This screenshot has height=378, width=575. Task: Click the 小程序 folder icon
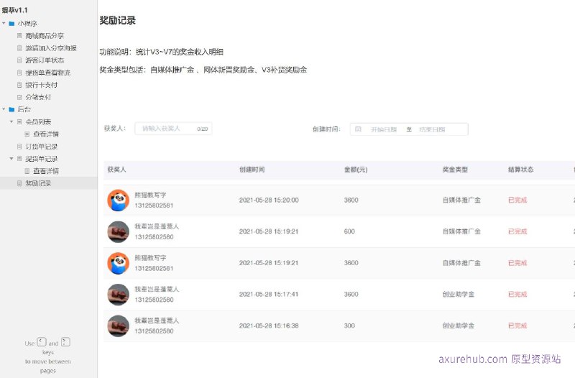coord(11,24)
